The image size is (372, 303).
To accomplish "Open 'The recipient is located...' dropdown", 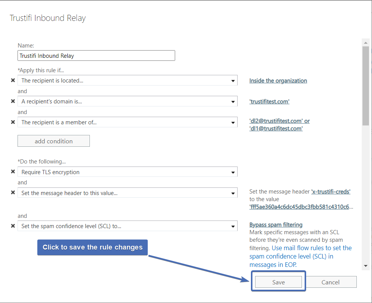I will click(x=128, y=81).
